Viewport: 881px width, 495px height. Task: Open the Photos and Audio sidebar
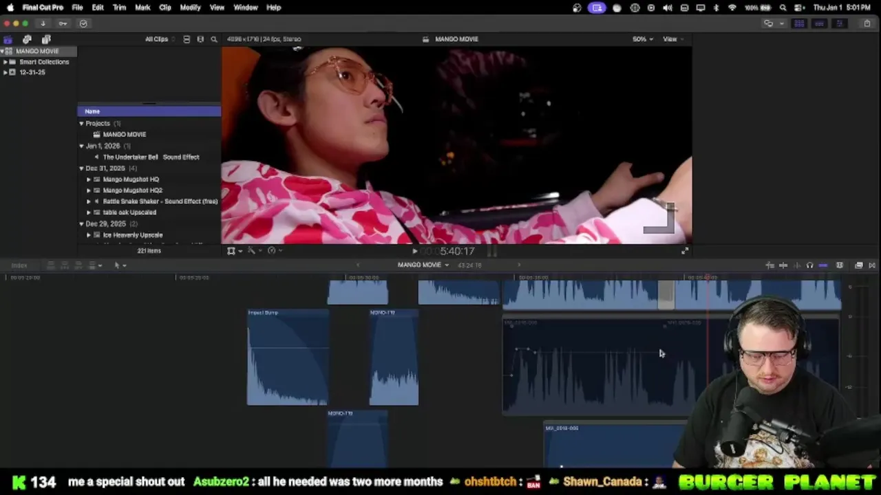pos(27,39)
